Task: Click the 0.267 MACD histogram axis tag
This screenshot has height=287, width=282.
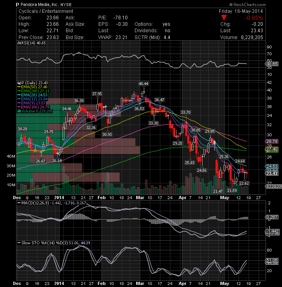Action: [x=272, y=217]
